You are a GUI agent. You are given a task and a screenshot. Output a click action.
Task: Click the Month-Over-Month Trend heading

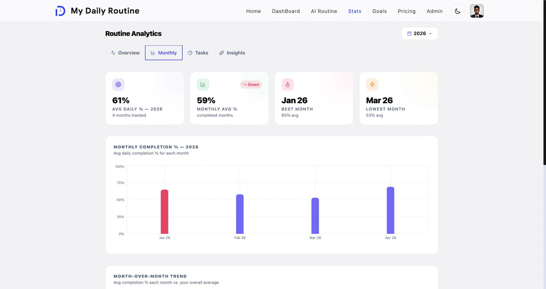pyautogui.click(x=150, y=276)
